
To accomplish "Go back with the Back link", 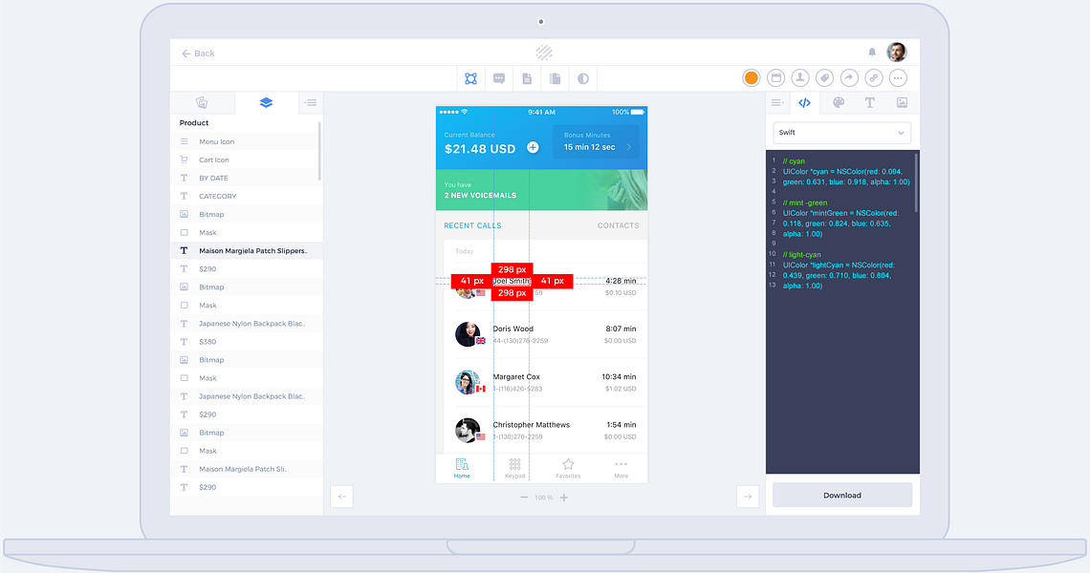I will click(x=198, y=53).
